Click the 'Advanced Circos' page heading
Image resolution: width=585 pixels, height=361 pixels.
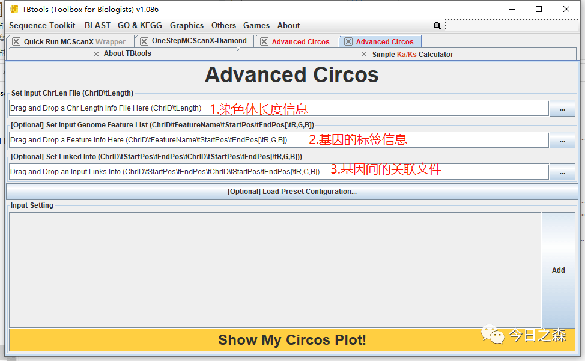click(x=292, y=74)
